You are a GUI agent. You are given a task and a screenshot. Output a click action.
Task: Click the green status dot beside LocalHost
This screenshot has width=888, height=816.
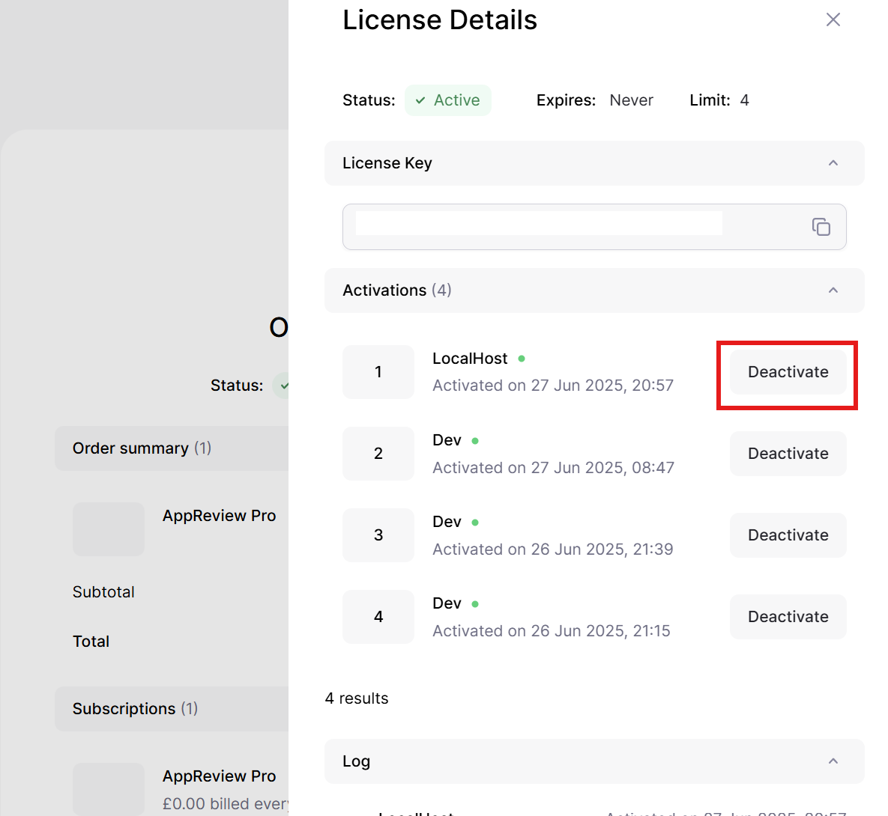522,359
